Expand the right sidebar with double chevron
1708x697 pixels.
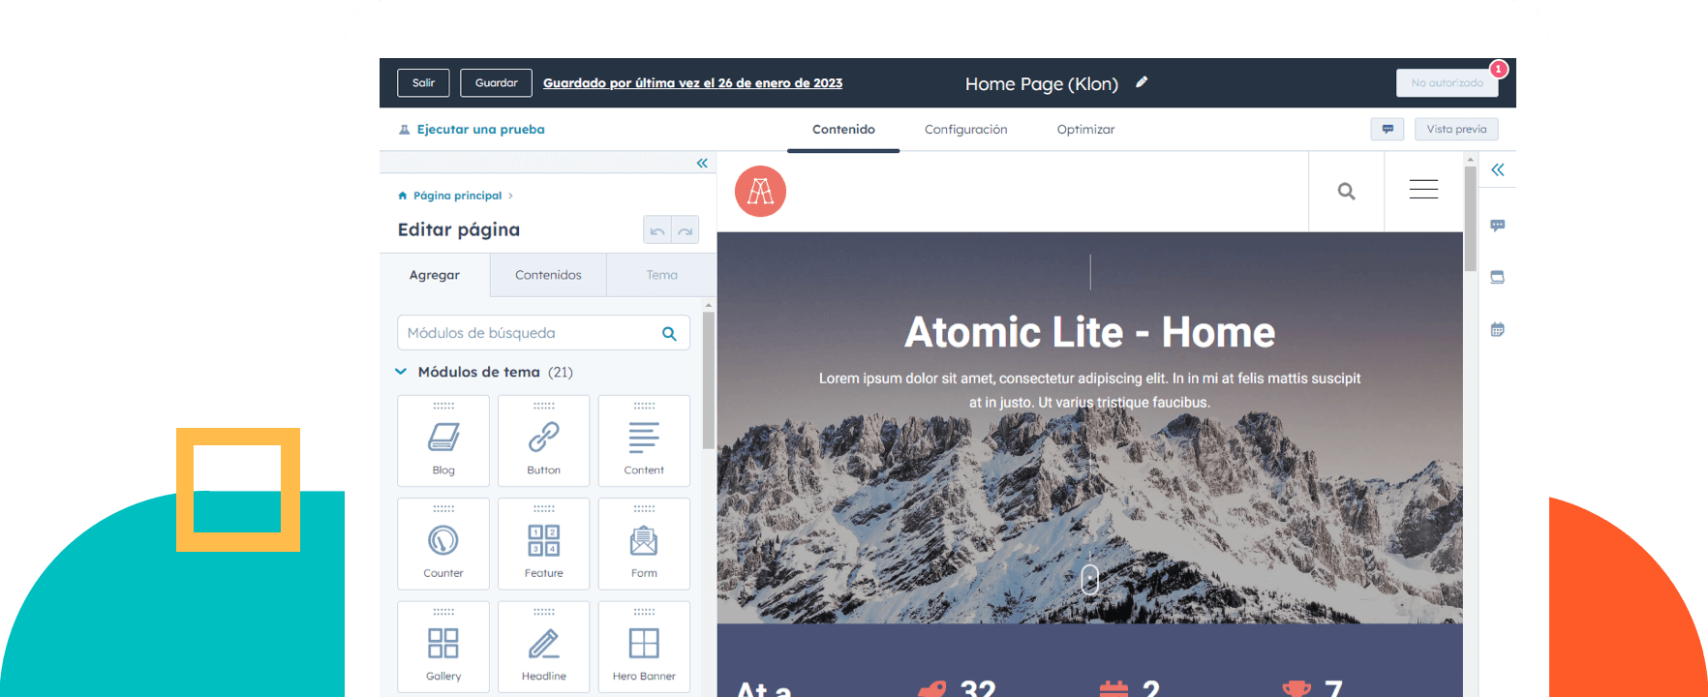(1498, 170)
